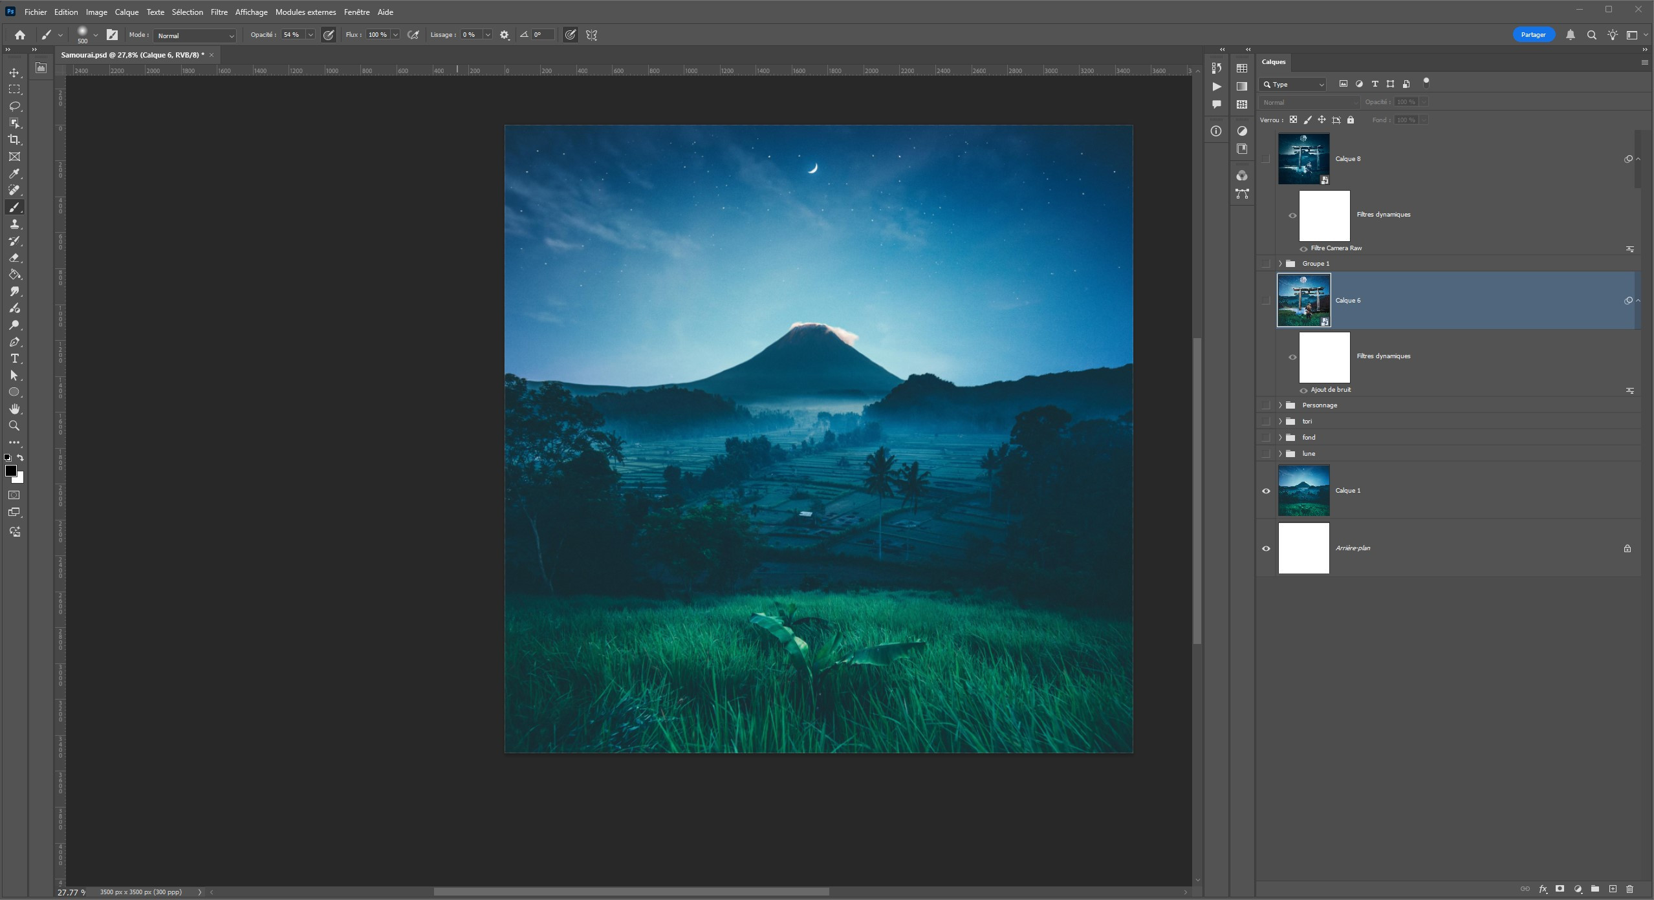Open brush smoothing options gear
Image resolution: width=1654 pixels, height=900 pixels.
coord(505,35)
